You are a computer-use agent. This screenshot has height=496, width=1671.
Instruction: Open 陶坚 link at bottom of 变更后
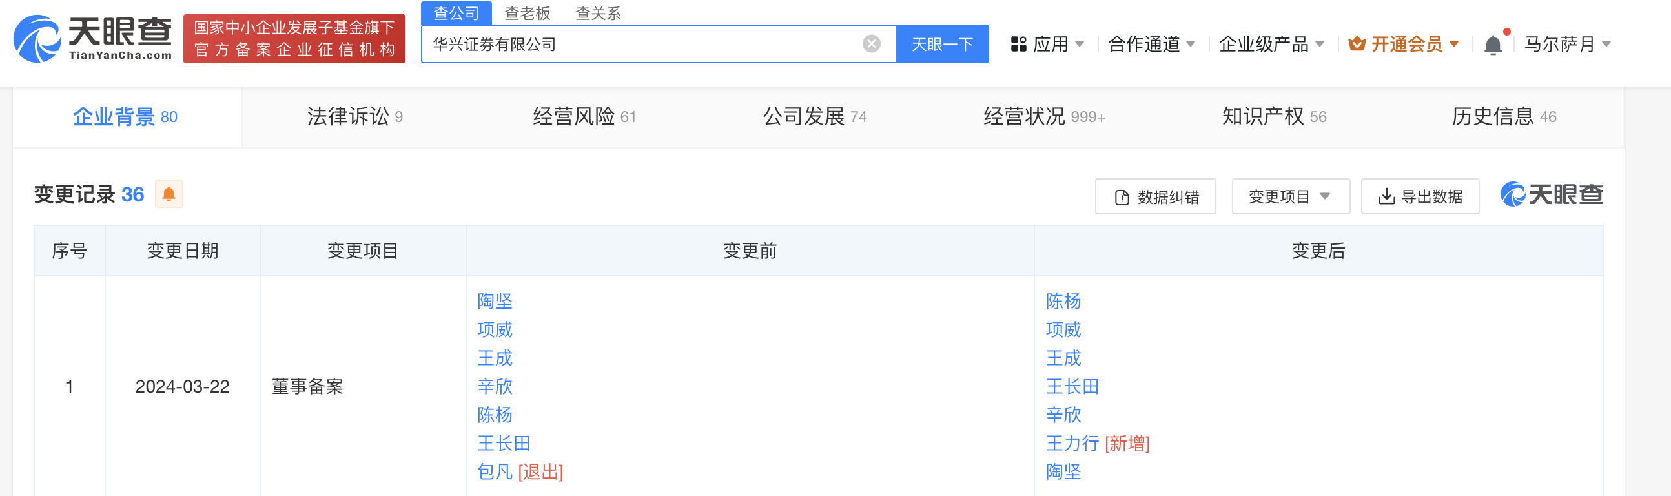point(1063,472)
